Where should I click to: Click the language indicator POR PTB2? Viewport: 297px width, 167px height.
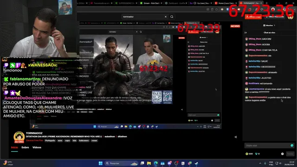[x=271, y=163]
